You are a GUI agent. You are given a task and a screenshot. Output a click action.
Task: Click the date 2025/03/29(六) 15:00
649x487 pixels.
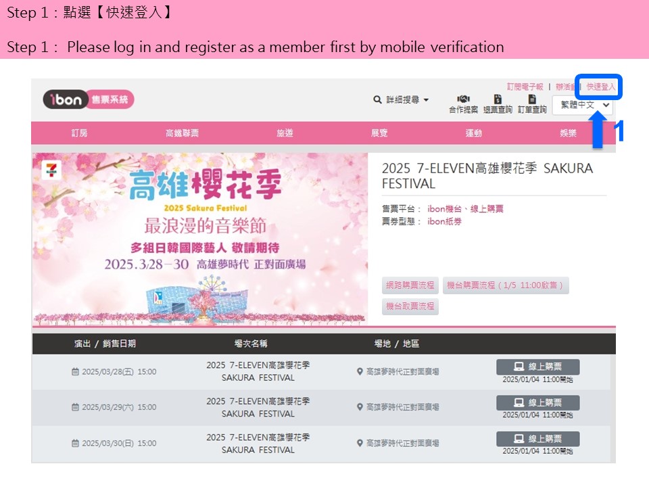[119, 407]
